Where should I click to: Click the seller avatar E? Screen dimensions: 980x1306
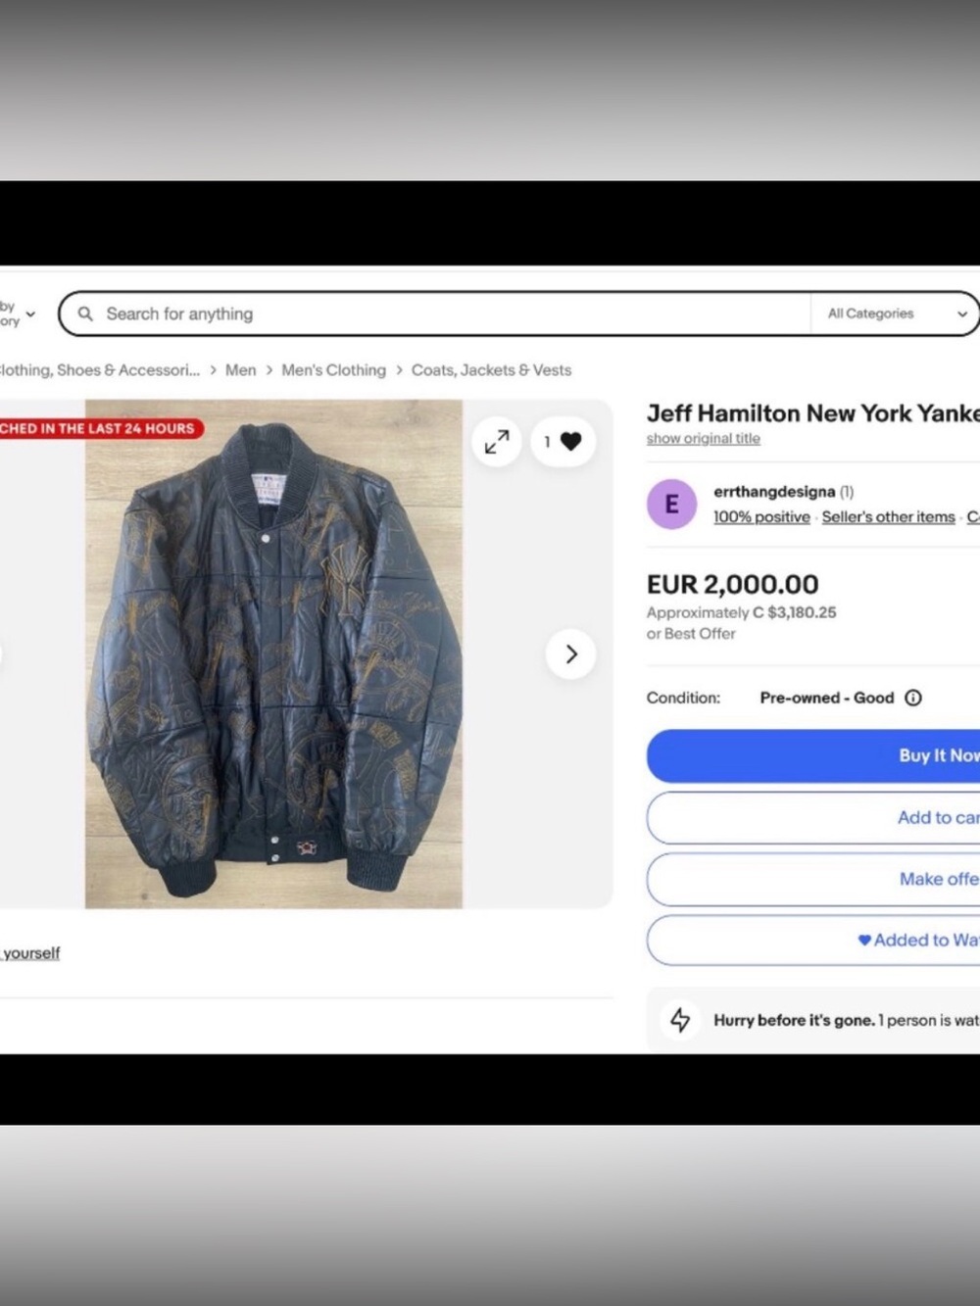[671, 504]
